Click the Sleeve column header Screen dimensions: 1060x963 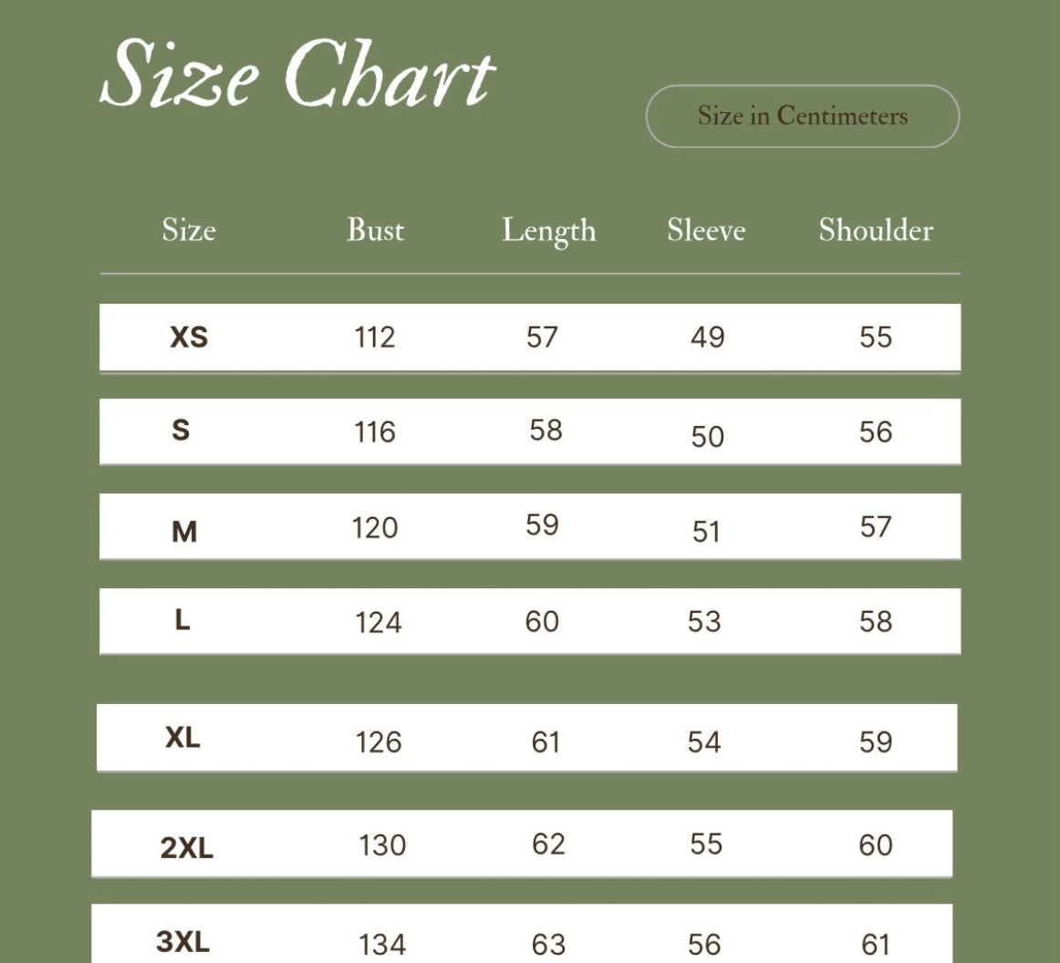pyautogui.click(x=705, y=230)
